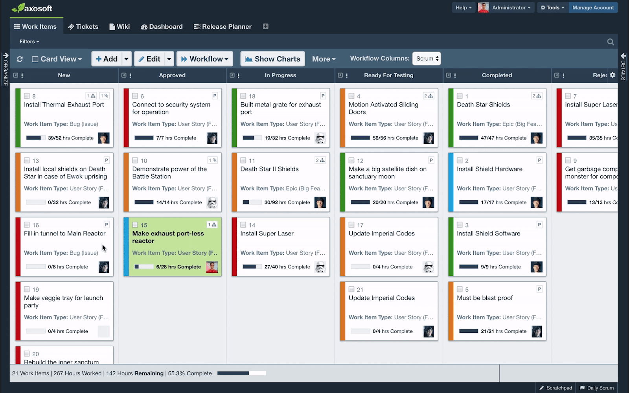Click the search magnifier icon
629x393 pixels.
point(611,42)
